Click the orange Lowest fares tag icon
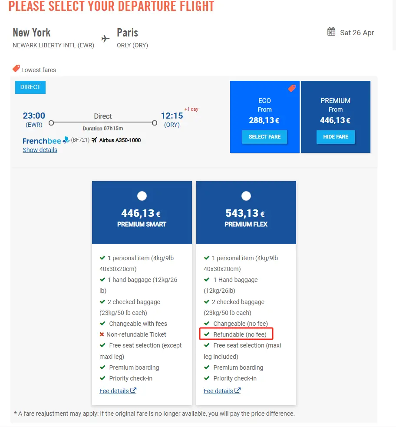 tap(16, 69)
